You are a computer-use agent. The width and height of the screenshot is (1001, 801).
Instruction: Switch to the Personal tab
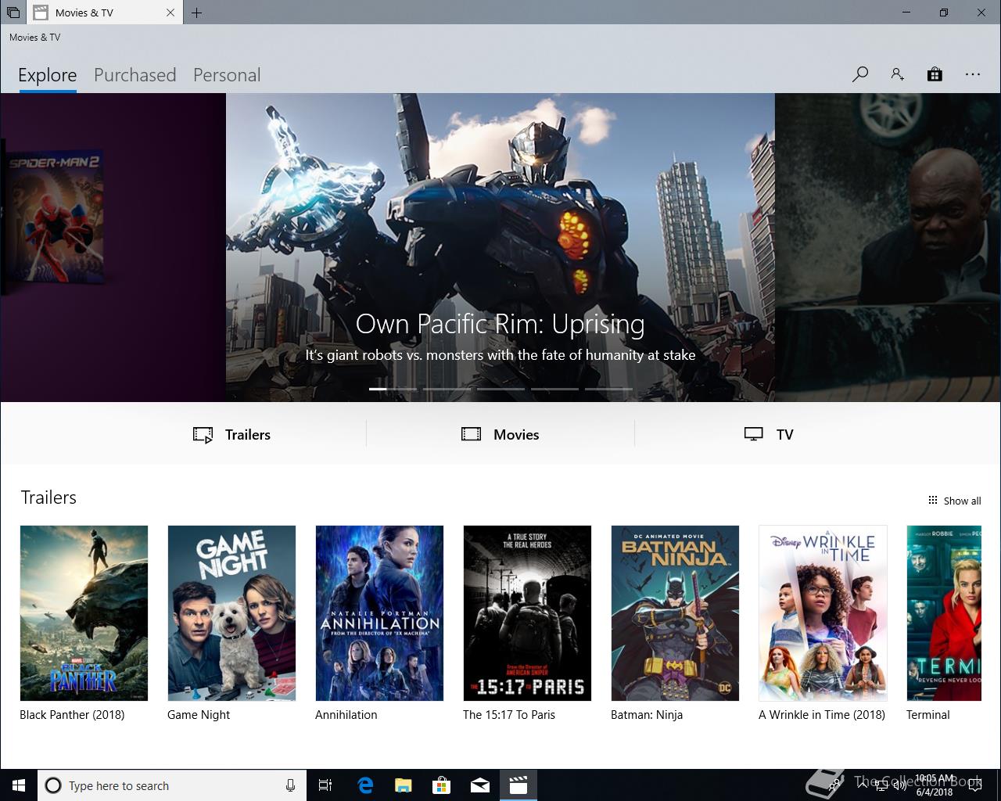pos(227,75)
